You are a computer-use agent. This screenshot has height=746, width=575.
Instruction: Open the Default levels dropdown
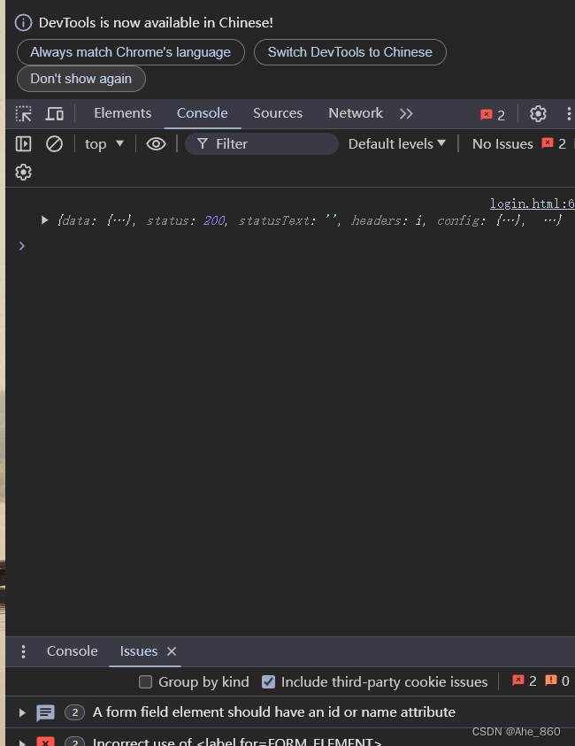[x=396, y=143]
